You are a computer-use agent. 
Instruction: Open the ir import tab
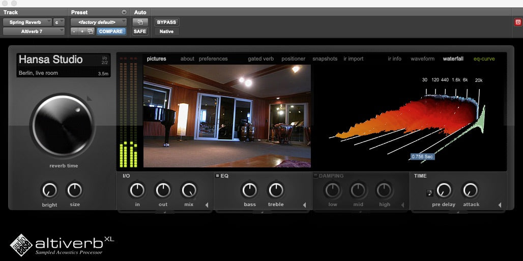click(x=354, y=59)
